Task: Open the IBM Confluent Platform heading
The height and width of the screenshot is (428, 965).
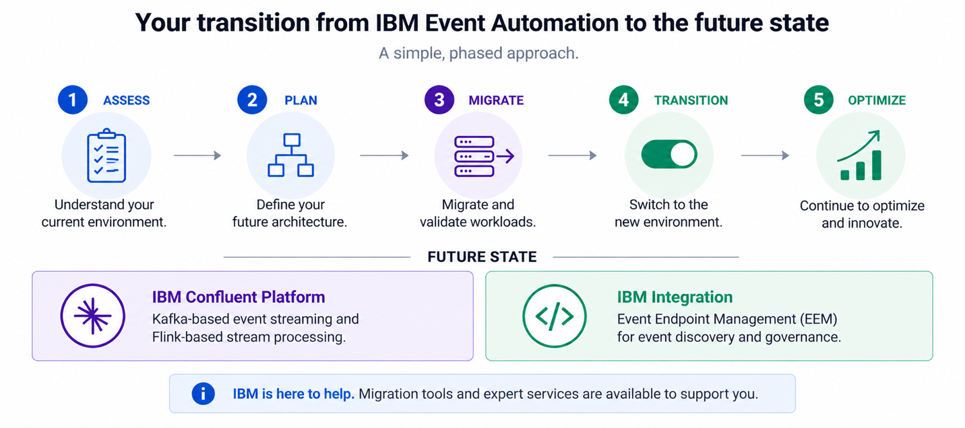Action: pos(239,297)
